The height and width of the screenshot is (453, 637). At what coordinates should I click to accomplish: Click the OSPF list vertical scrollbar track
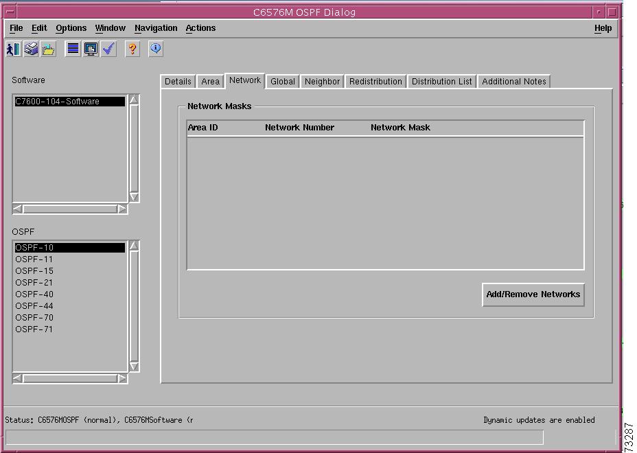[134, 306]
